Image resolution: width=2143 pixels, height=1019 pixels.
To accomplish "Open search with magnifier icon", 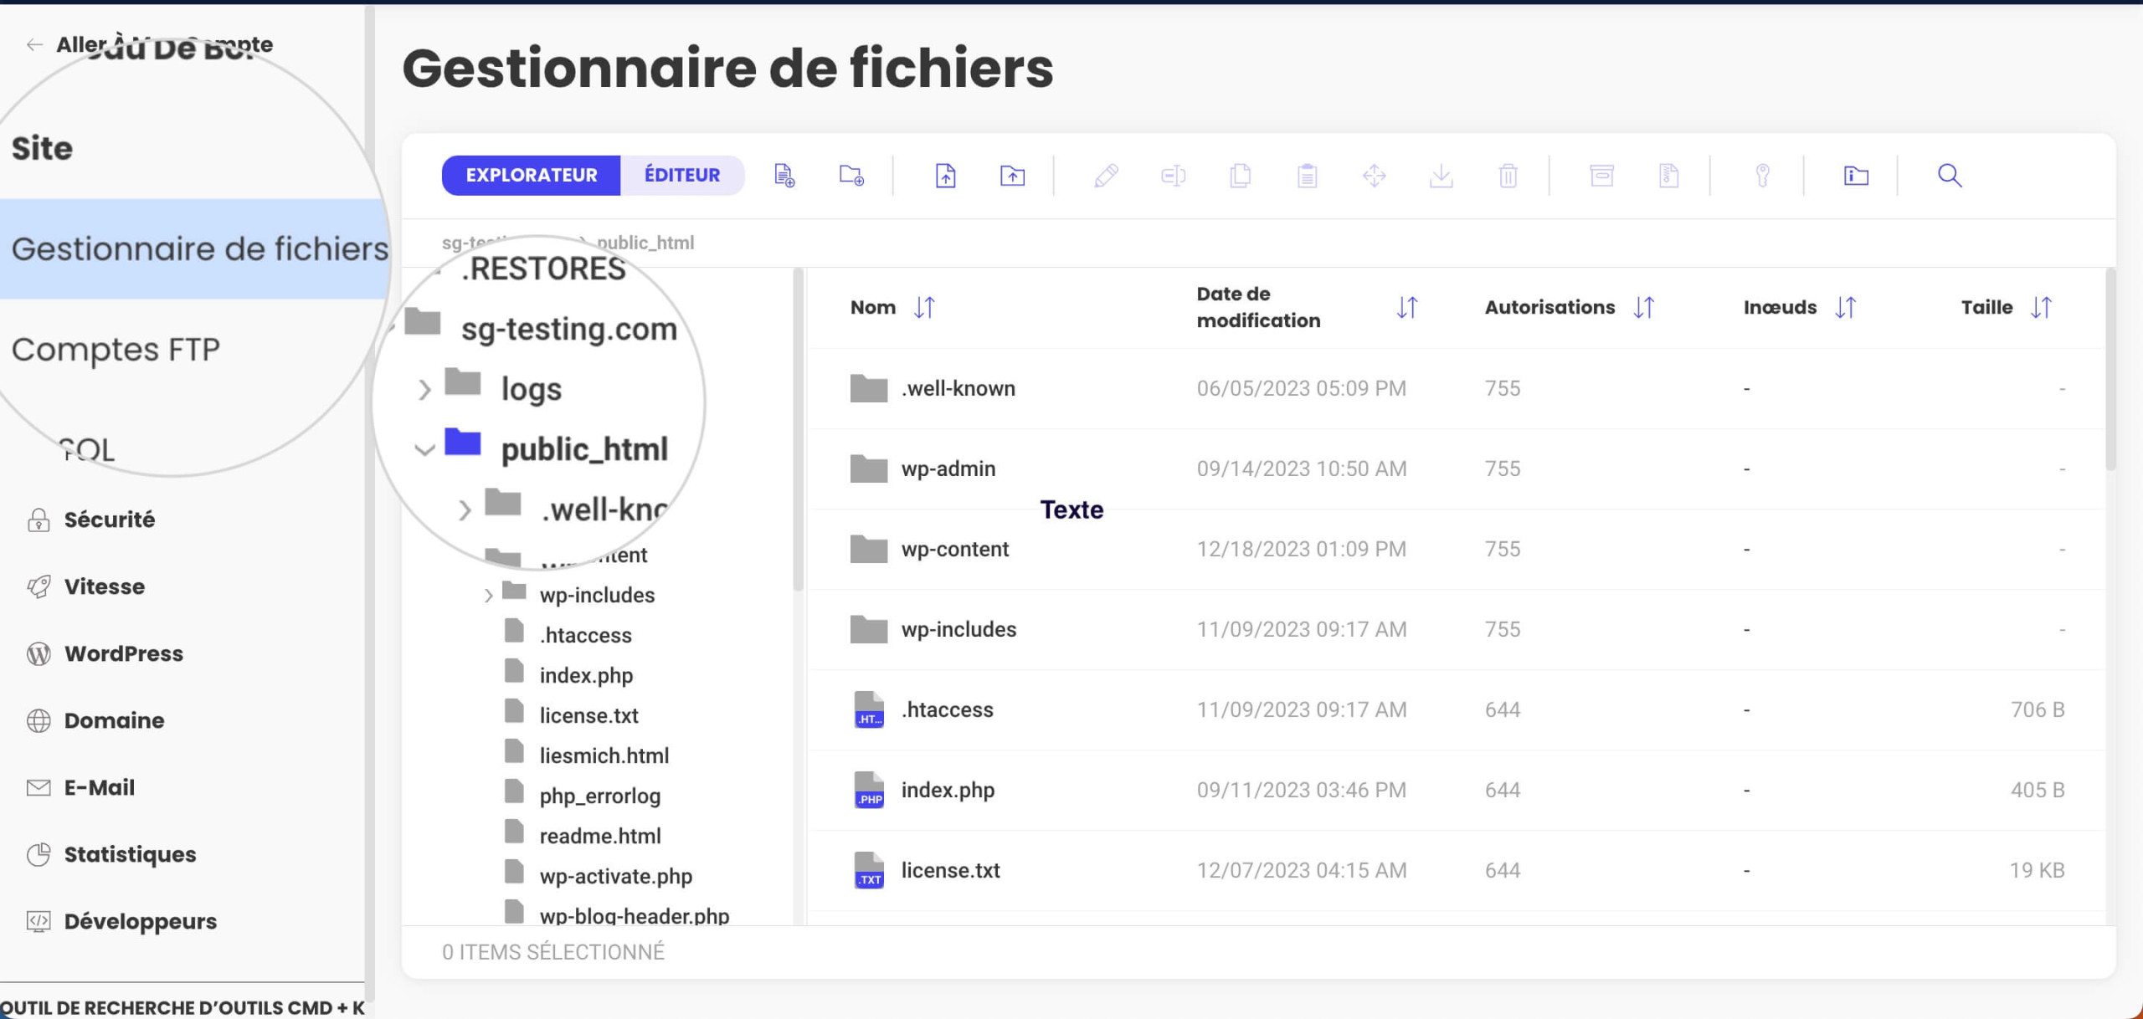I will coord(1950,176).
